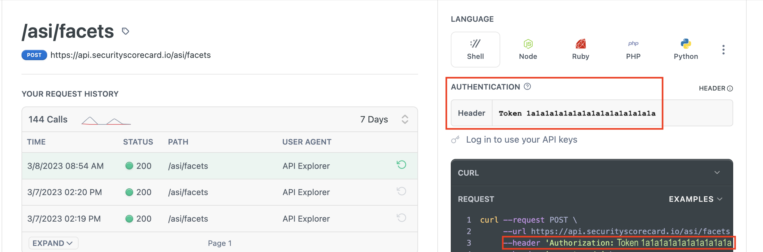Select the 3/7/2023 02:20 PM history row

(220, 192)
